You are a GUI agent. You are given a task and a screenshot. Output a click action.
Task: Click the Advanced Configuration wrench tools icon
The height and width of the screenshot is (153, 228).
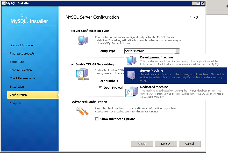[x=82, y=111]
